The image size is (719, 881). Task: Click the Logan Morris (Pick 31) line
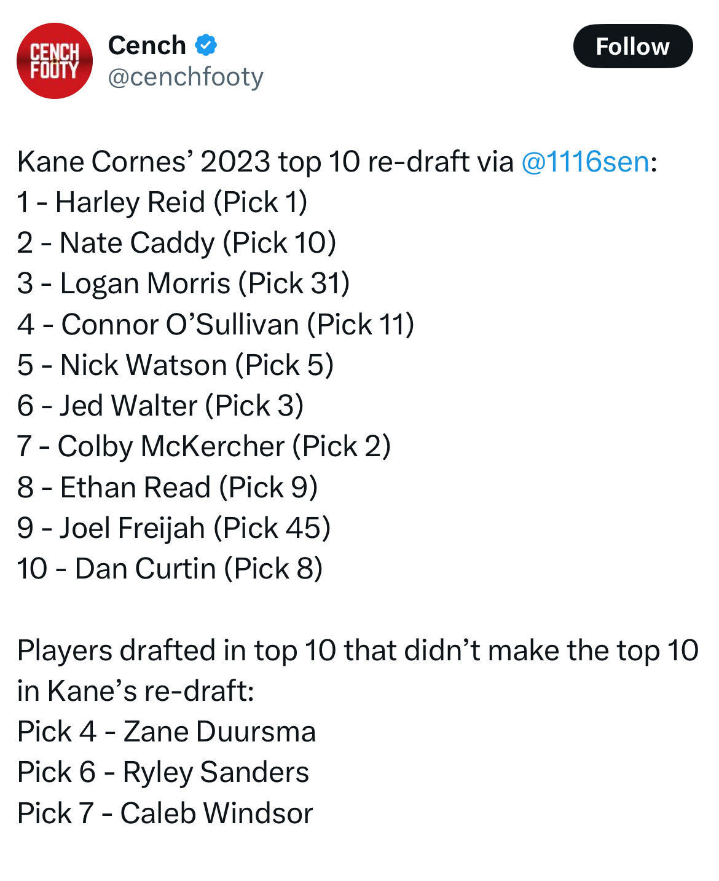click(184, 283)
